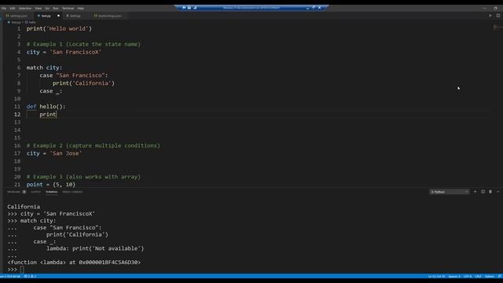Click the '# Example 2' comment line
Image resolution: width=503 pixels, height=283 pixels.
(93, 145)
